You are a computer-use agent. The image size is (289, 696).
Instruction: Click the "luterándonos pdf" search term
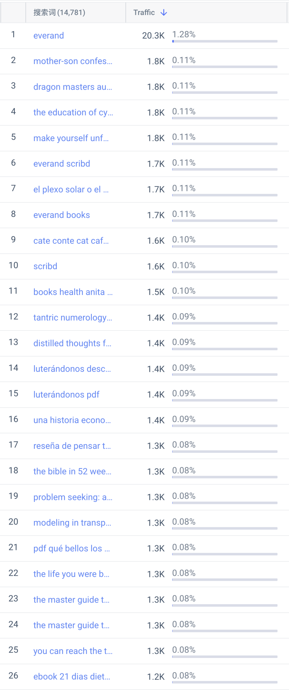pos(66,394)
